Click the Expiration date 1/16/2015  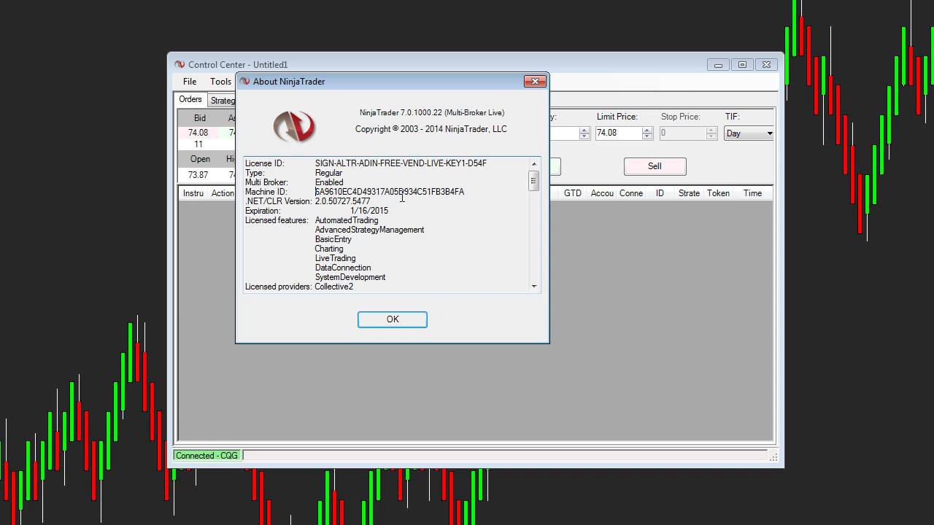pos(369,211)
